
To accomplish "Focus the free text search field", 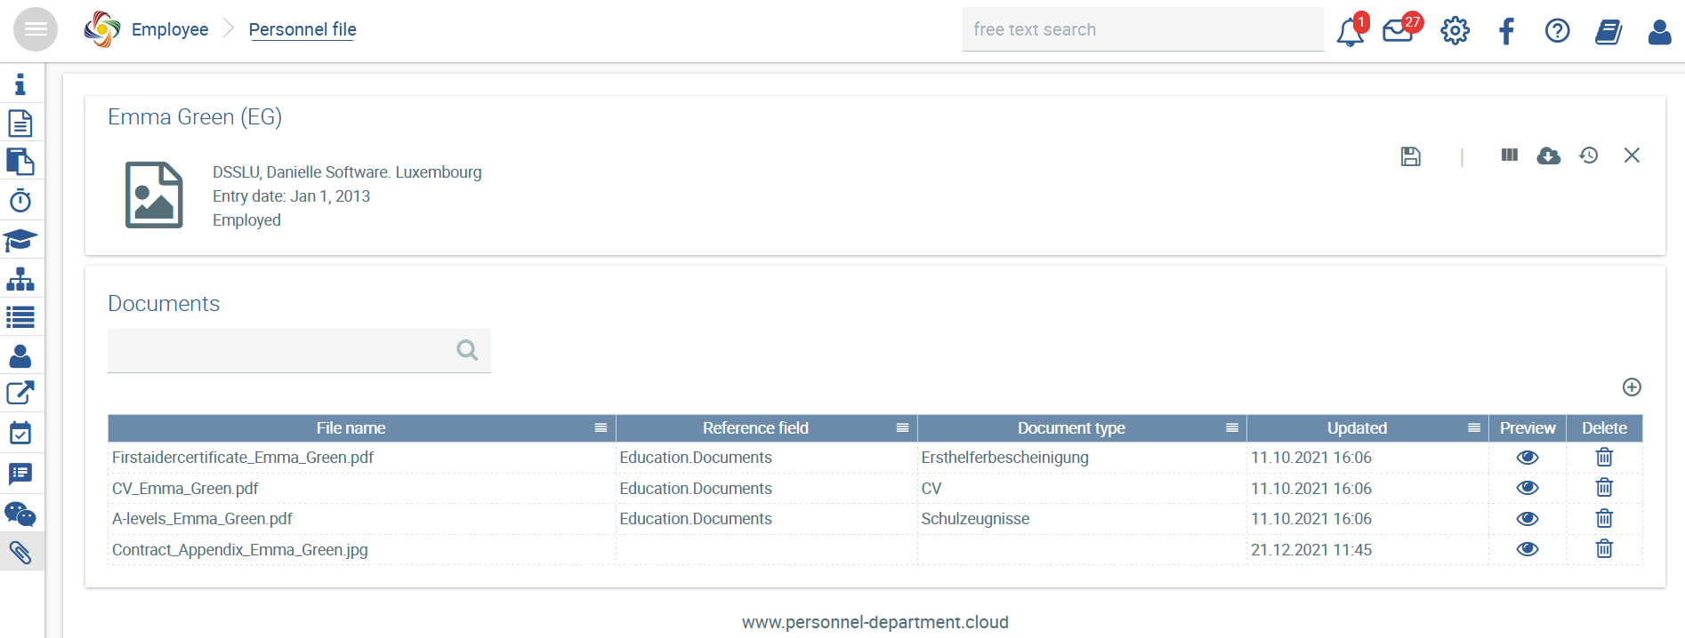I will click(x=1143, y=29).
